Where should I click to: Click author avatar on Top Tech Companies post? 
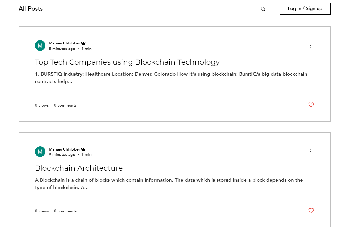pos(40,45)
